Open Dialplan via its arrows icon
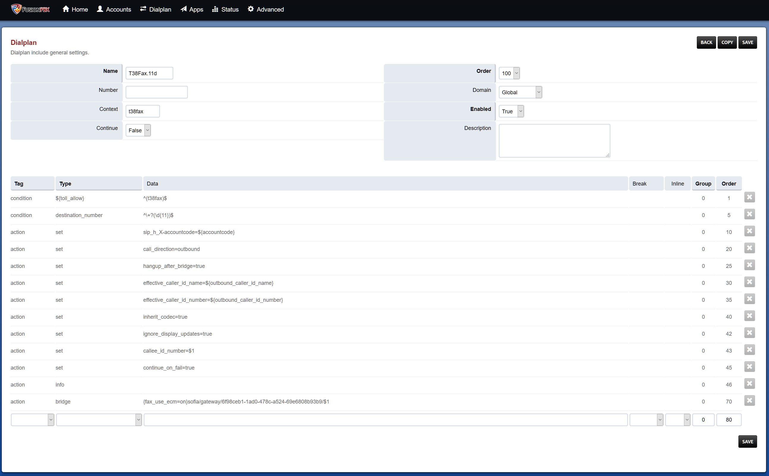The height and width of the screenshot is (476, 769). (x=143, y=9)
